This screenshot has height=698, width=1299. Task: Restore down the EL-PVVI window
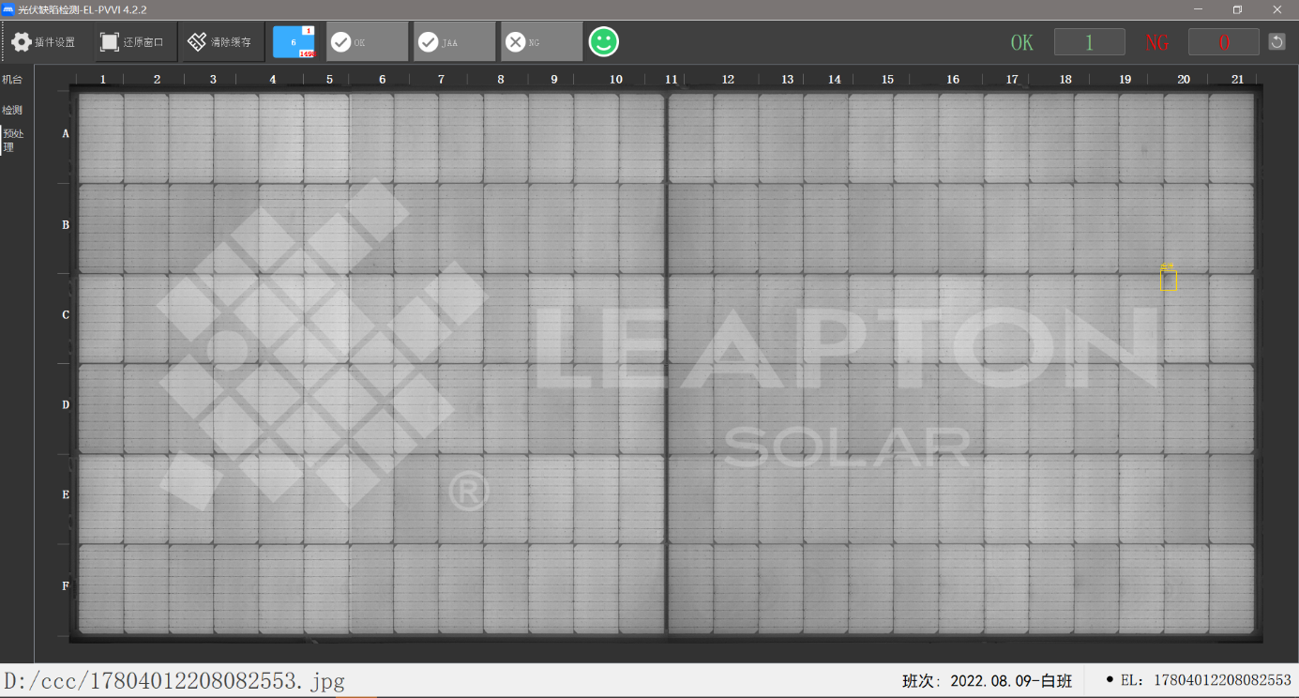tap(1237, 9)
